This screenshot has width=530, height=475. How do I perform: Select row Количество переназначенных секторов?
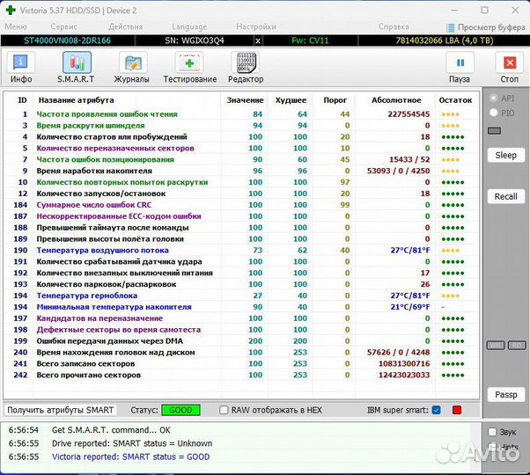point(241,148)
